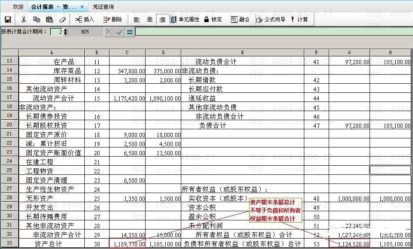Click the 负债合计 cell
The image size is (413, 249).
coord(243,125)
